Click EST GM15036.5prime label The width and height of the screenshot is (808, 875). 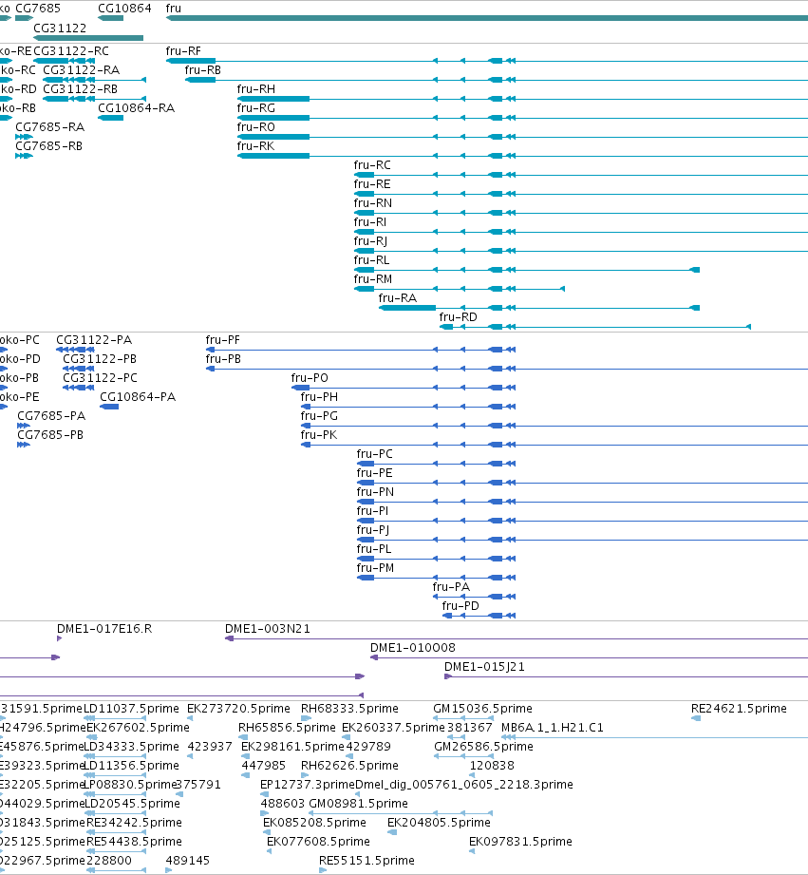[482, 708]
